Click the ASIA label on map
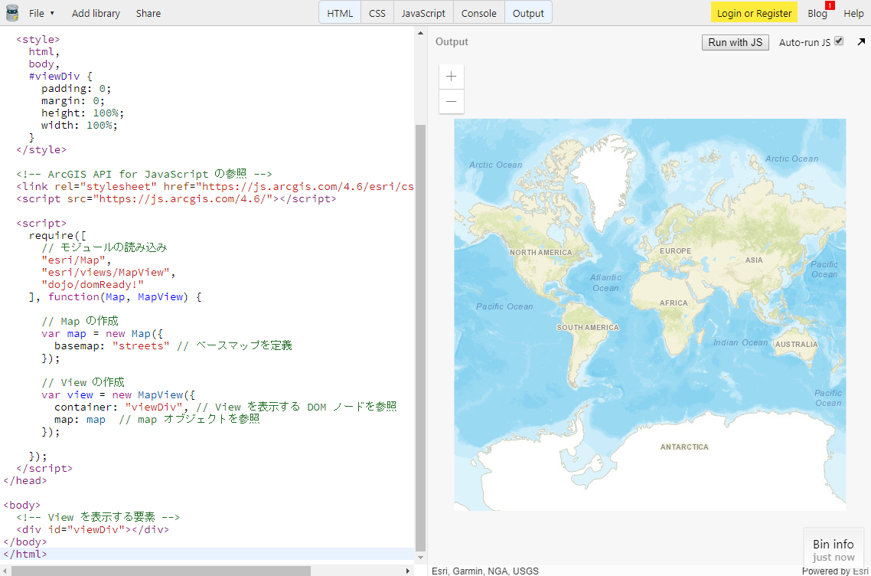871x576 pixels. click(x=755, y=260)
